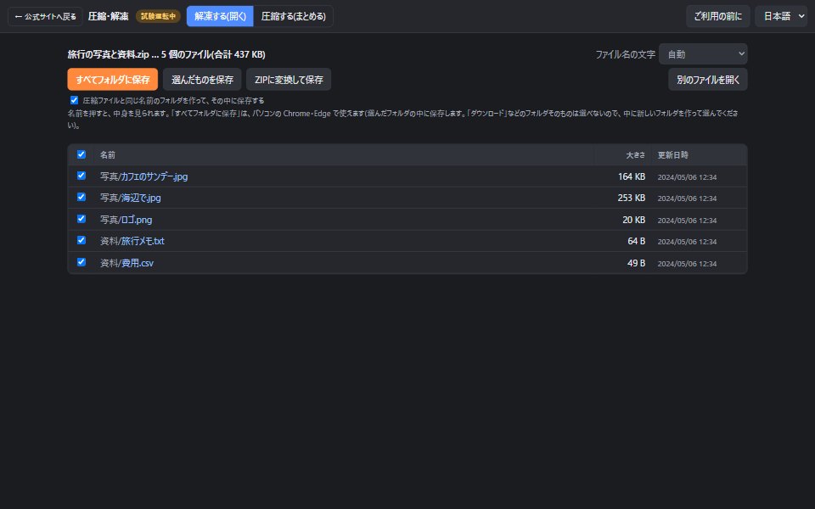The width and height of the screenshot is (815, 509).
Task: Click the archive name 旅行の写真と資料.zip heading
Action: point(109,54)
